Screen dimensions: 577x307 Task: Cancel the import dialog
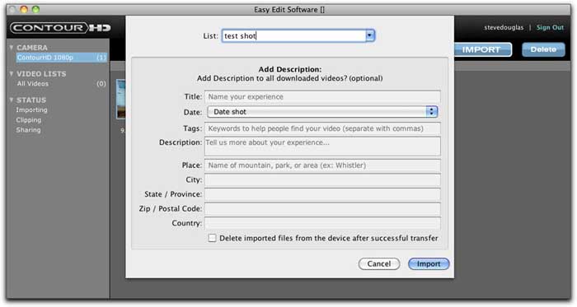[x=379, y=263]
